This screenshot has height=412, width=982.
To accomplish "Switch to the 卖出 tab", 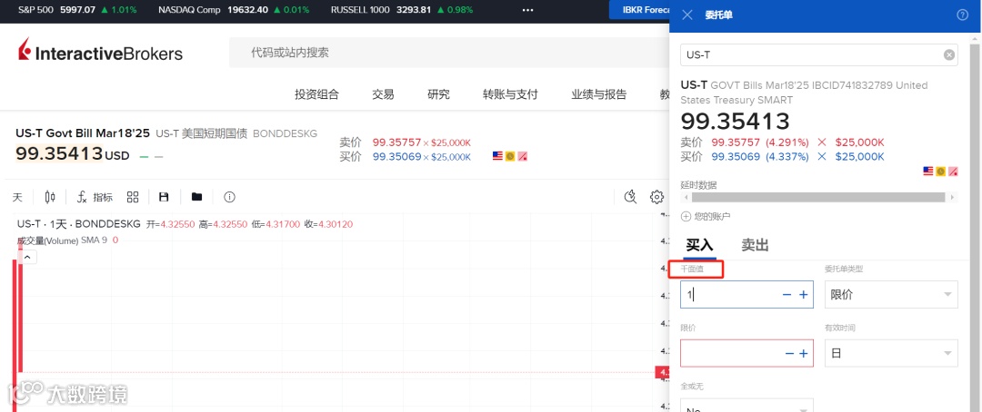I will 755,245.
